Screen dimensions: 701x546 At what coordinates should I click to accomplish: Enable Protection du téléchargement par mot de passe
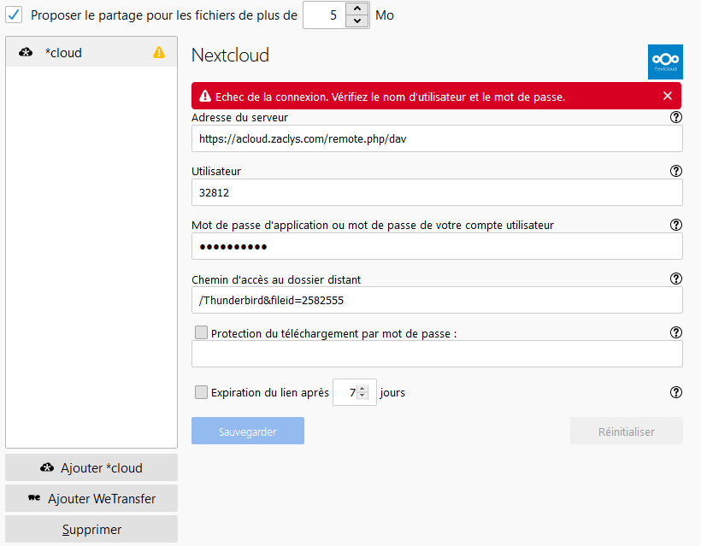[x=201, y=332]
